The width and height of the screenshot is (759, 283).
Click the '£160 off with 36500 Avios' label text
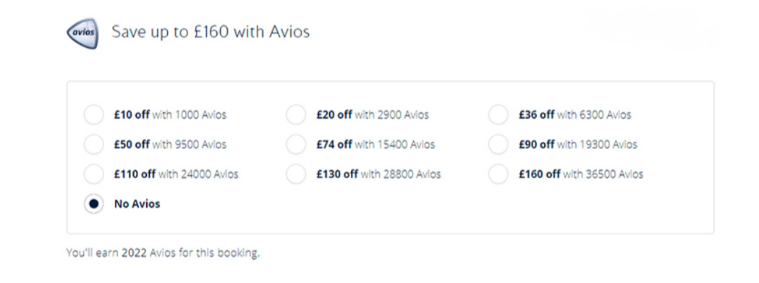(x=581, y=174)
